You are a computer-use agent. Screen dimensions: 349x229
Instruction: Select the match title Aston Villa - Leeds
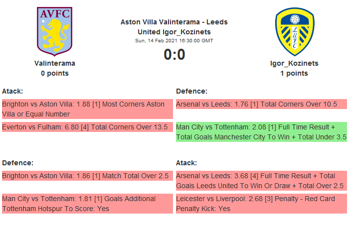(x=174, y=27)
